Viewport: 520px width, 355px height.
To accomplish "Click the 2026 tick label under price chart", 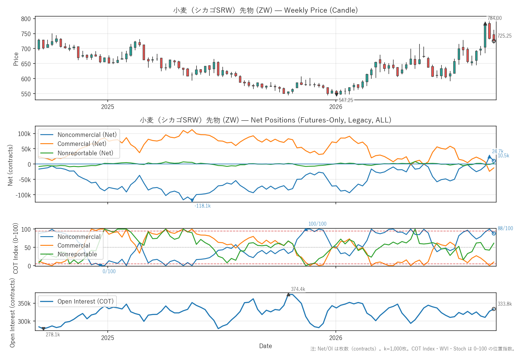I will pos(336,107).
